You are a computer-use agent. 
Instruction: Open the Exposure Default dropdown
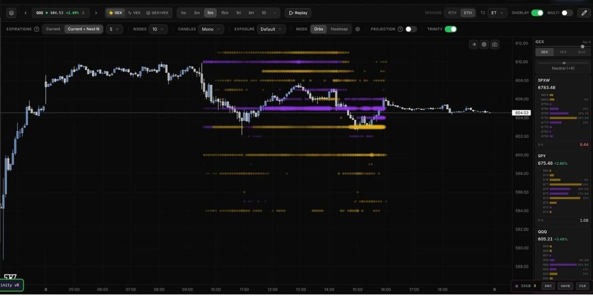[x=272, y=29]
